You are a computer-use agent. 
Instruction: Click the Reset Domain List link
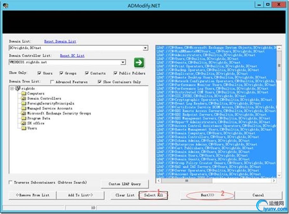point(60,41)
